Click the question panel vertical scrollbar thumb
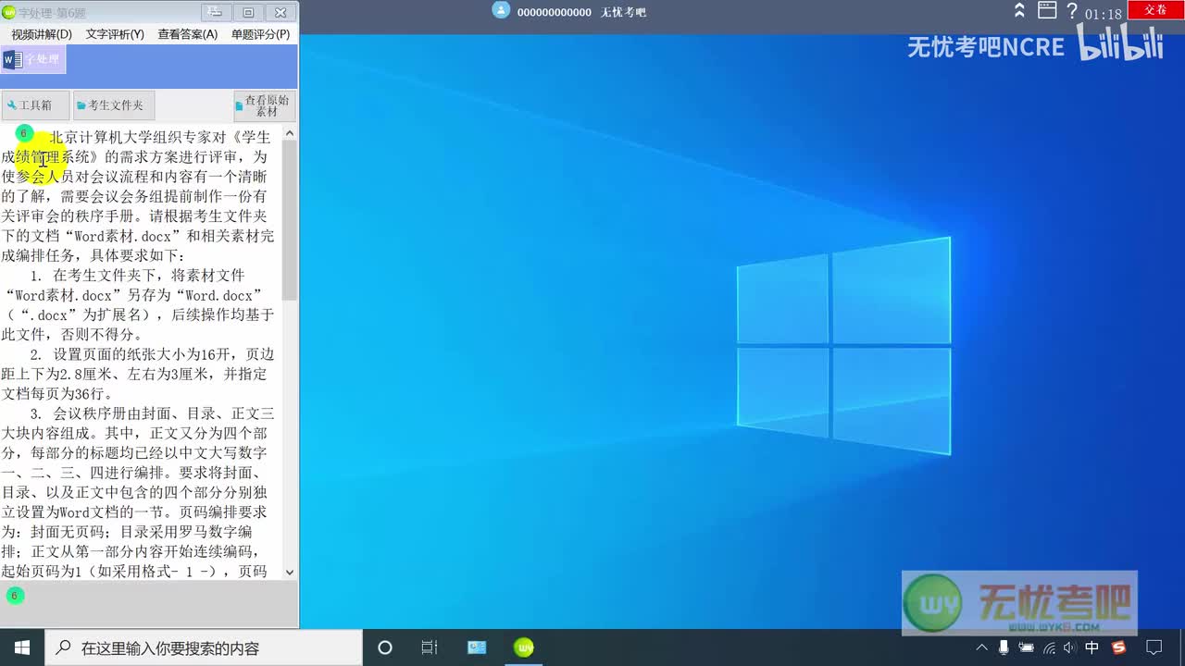 289,222
